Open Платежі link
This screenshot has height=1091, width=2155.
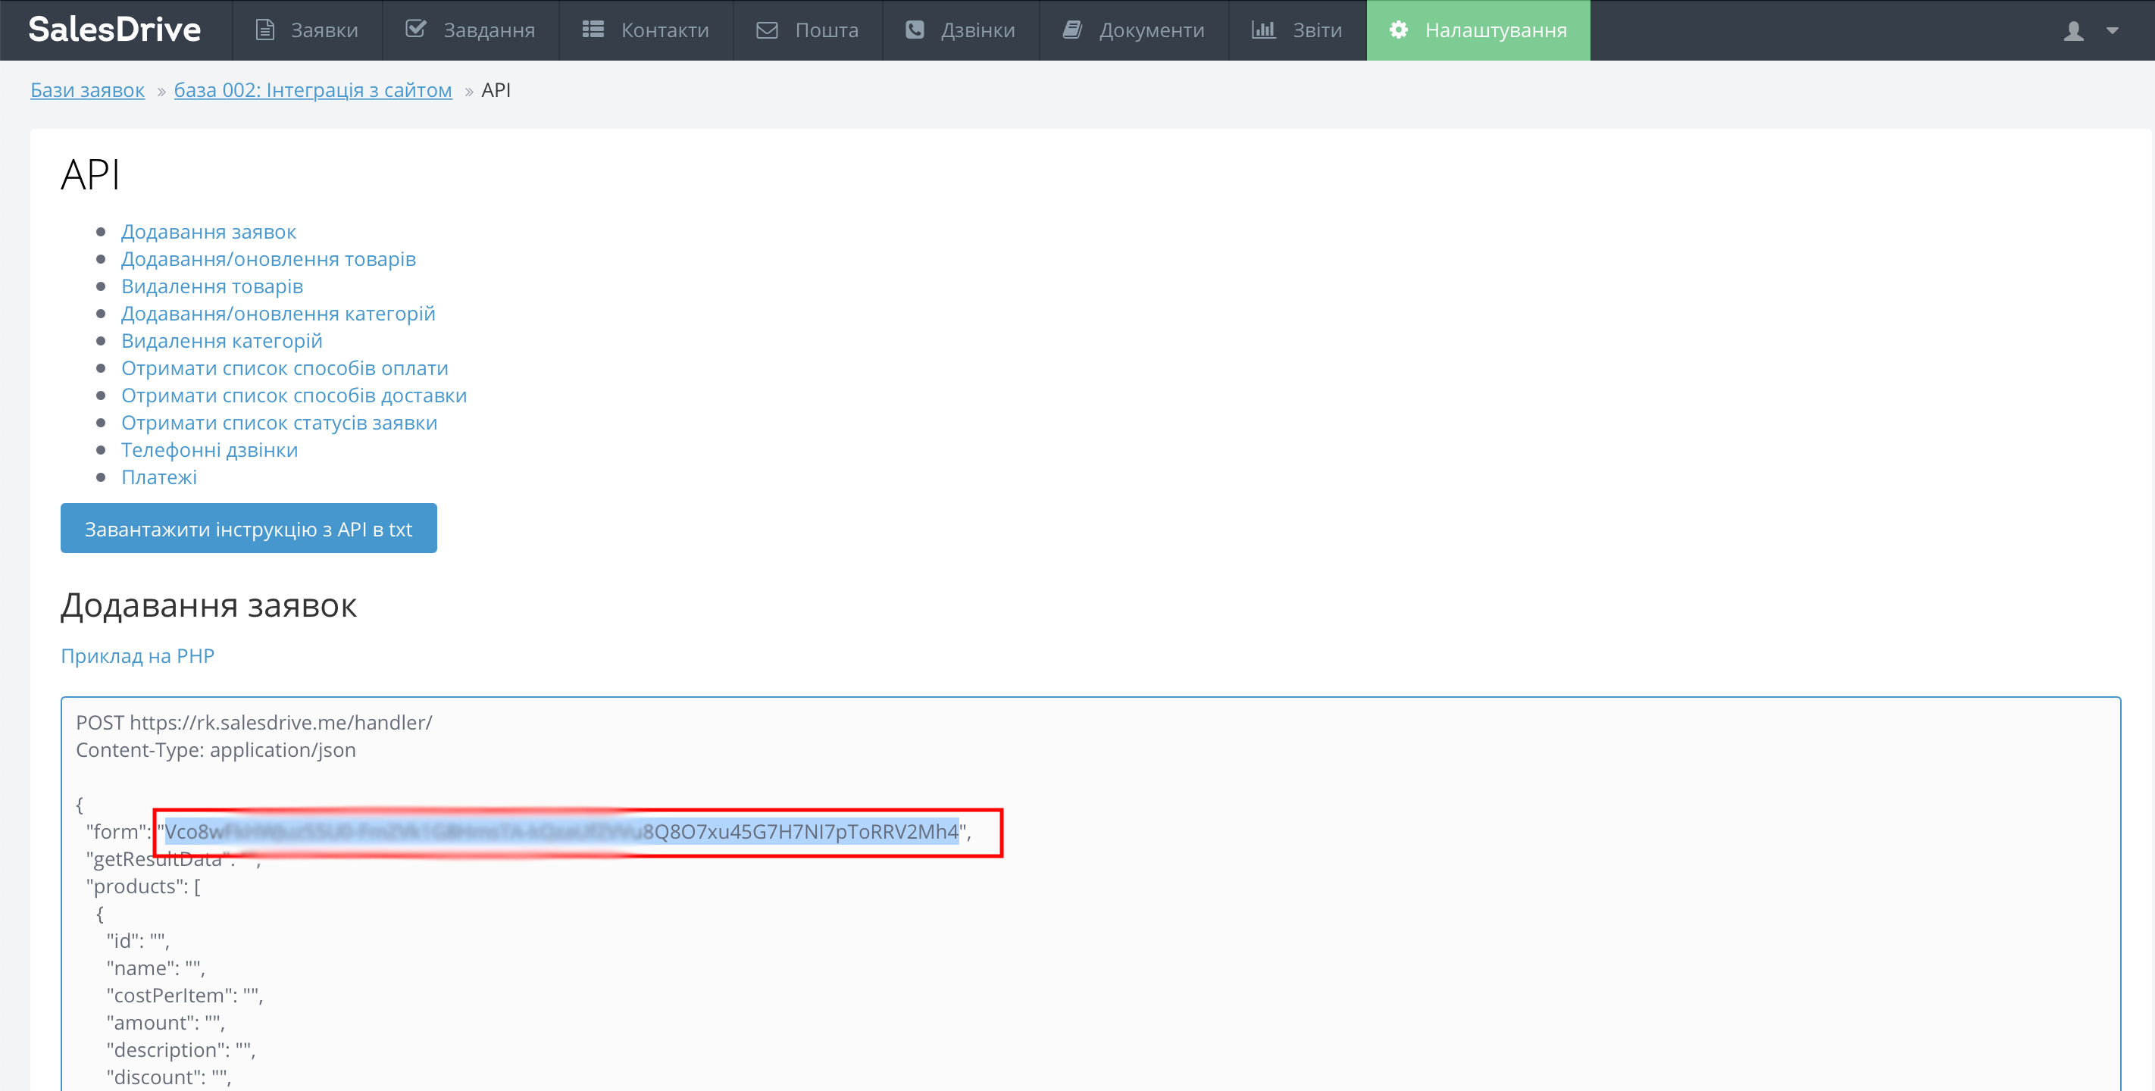[159, 477]
